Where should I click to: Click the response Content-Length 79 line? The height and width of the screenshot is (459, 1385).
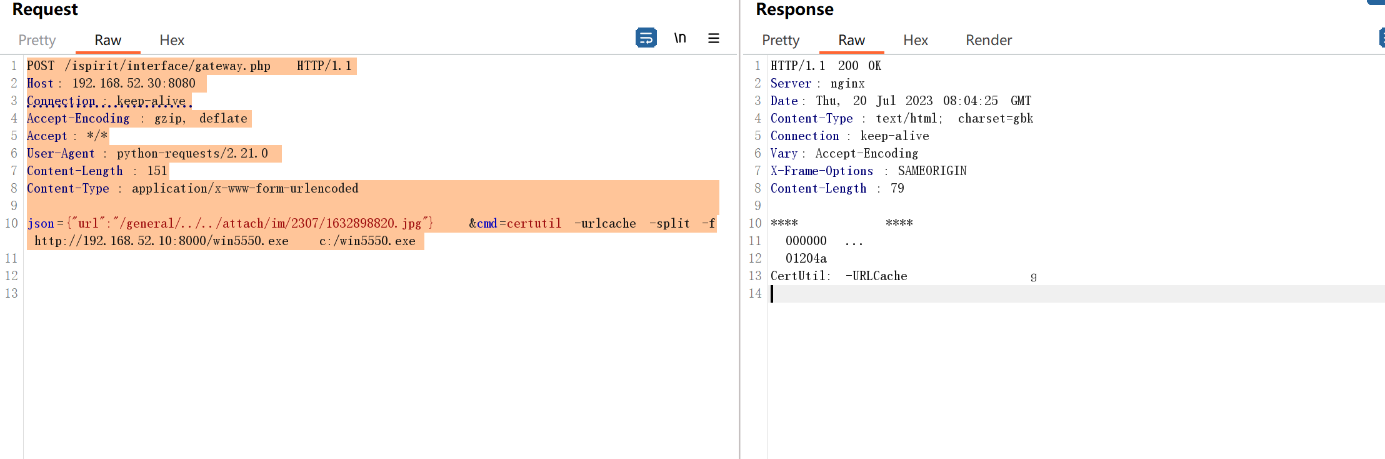[837, 188]
